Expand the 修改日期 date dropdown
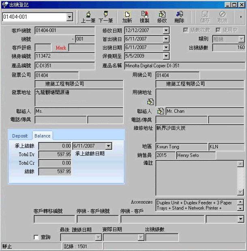The width and height of the screenshot is (247, 251). (x=166, y=30)
